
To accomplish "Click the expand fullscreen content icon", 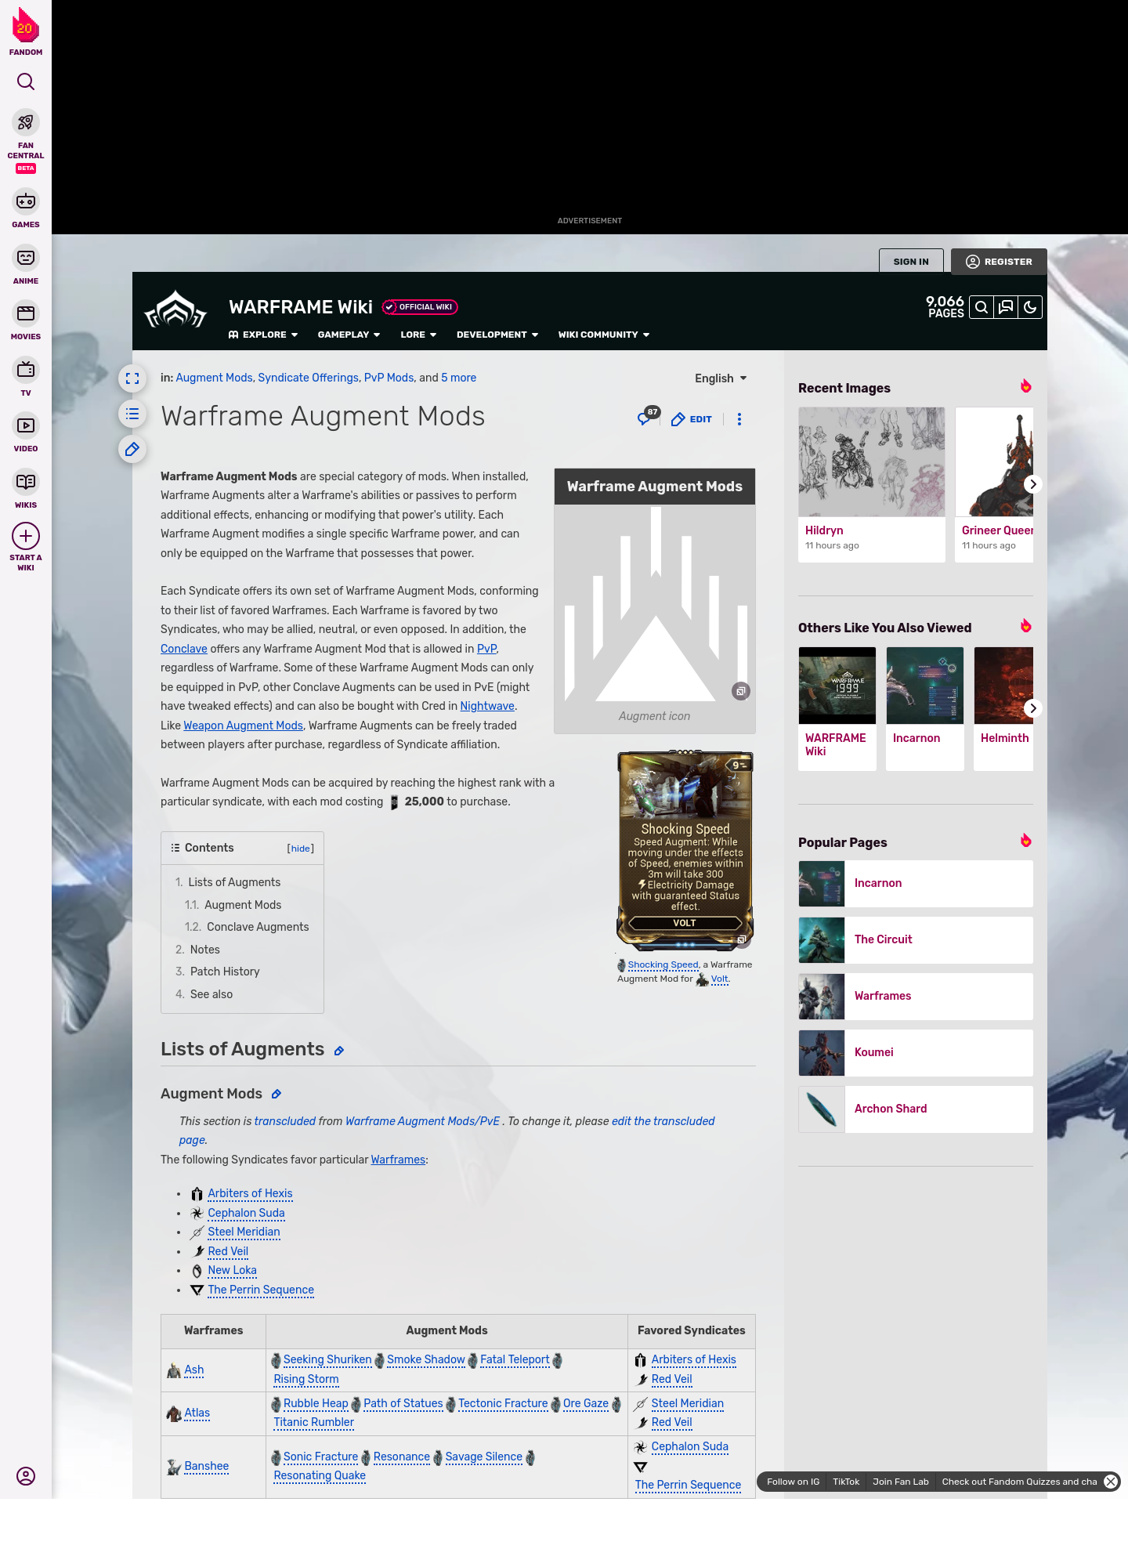I will pyautogui.click(x=132, y=378).
